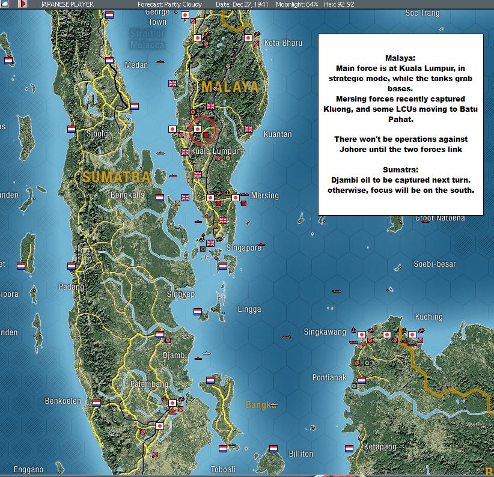The height and width of the screenshot is (477, 494).
Task: Select the Dutch flag base at Toboali
Action: pyautogui.click(x=223, y=448)
